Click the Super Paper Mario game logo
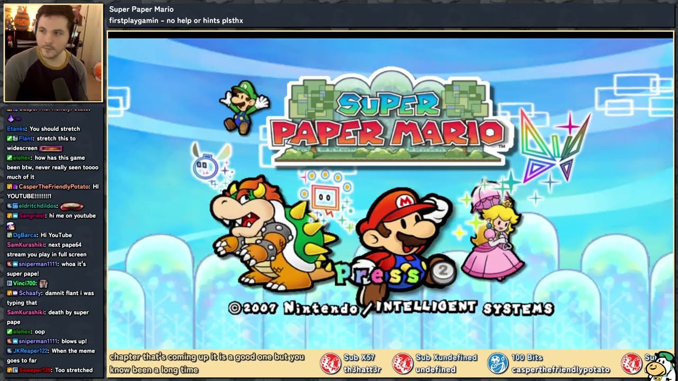 click(x=391, y=117)
